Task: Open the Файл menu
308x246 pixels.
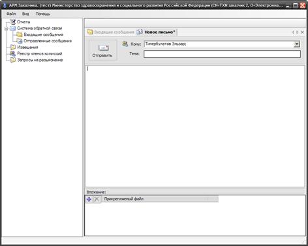Action: pos(11,14)
